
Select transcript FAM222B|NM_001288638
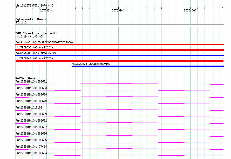pos(31,94)
